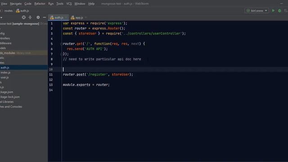Open the Window menu
This screenshot has width=288, height=162.
coord(80,4)
